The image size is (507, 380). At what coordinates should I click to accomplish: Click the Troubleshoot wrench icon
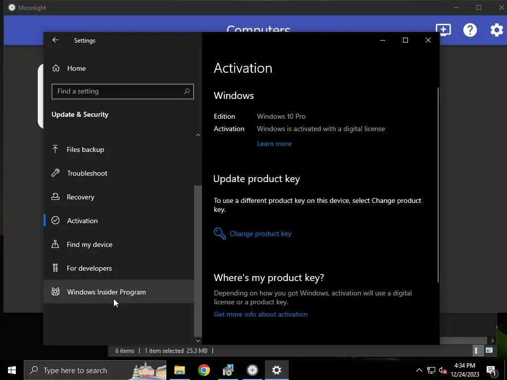tap(55, 173)
